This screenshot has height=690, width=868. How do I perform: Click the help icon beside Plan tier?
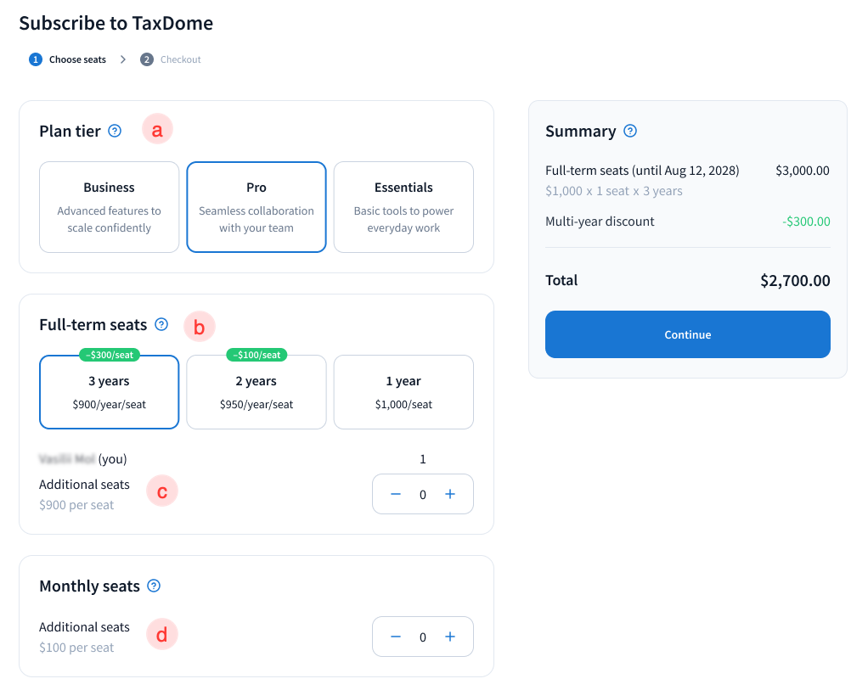point(116,131)
